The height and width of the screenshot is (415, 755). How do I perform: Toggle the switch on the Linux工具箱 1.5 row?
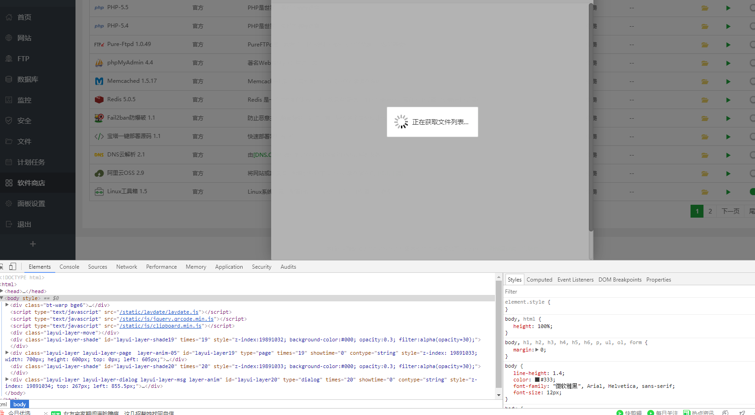pyautogui.click(x=752, y=192)
